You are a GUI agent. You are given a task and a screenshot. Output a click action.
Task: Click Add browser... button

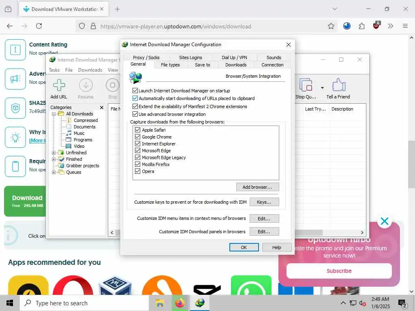257,187
